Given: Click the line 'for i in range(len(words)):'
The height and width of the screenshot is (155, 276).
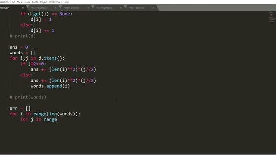Looking at the screenshot, I should click(45, 114).
